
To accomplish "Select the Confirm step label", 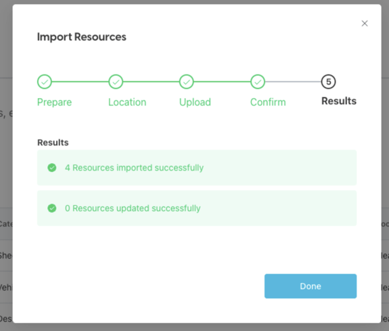I will click(268, 102).
